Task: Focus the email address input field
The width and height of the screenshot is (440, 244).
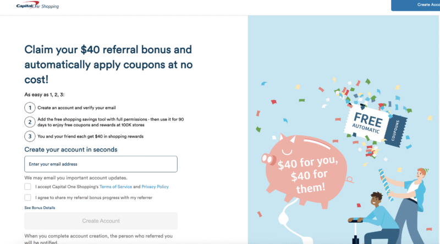Action: click(101, 164)
